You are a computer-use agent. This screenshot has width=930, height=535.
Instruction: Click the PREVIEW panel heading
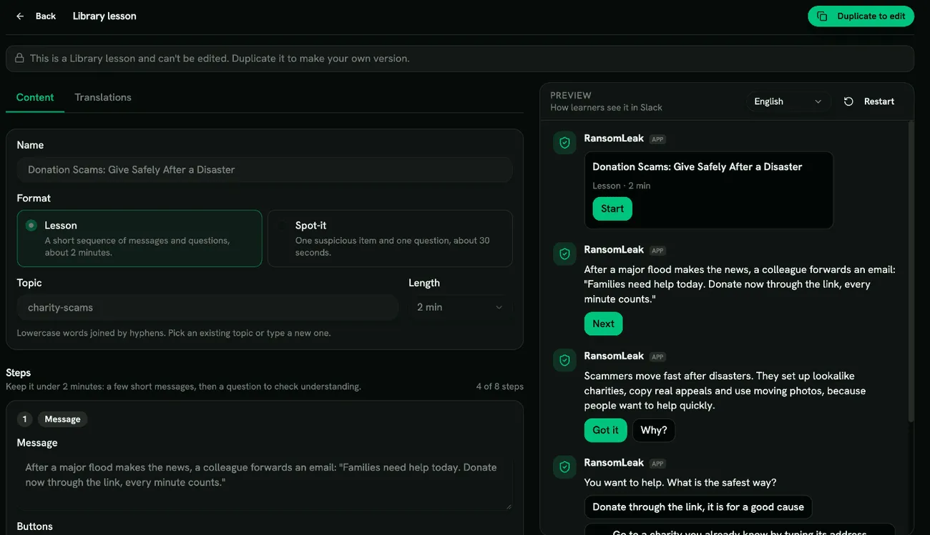[x=571, y=96]
